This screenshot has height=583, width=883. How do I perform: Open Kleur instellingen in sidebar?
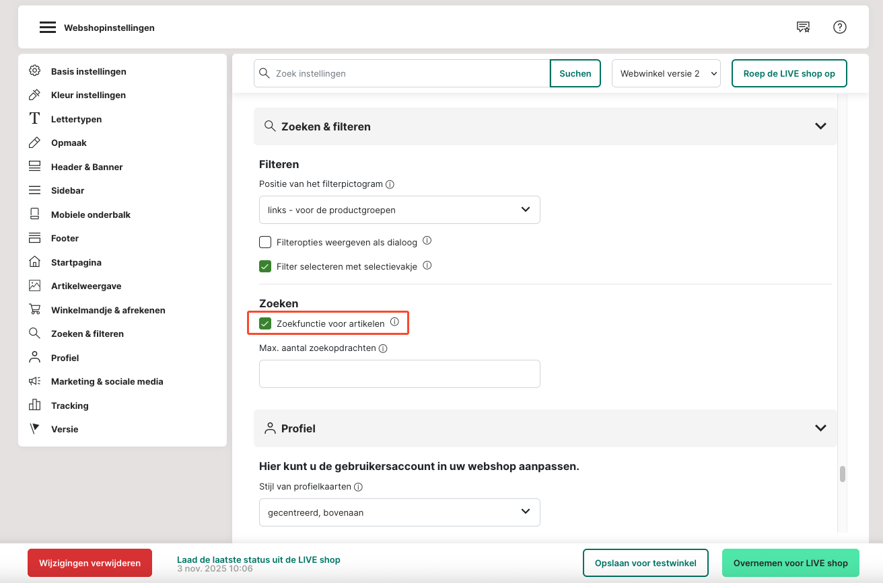click(x=88, y=95)
